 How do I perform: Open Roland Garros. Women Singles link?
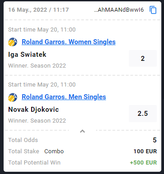[x=68, y=42]
